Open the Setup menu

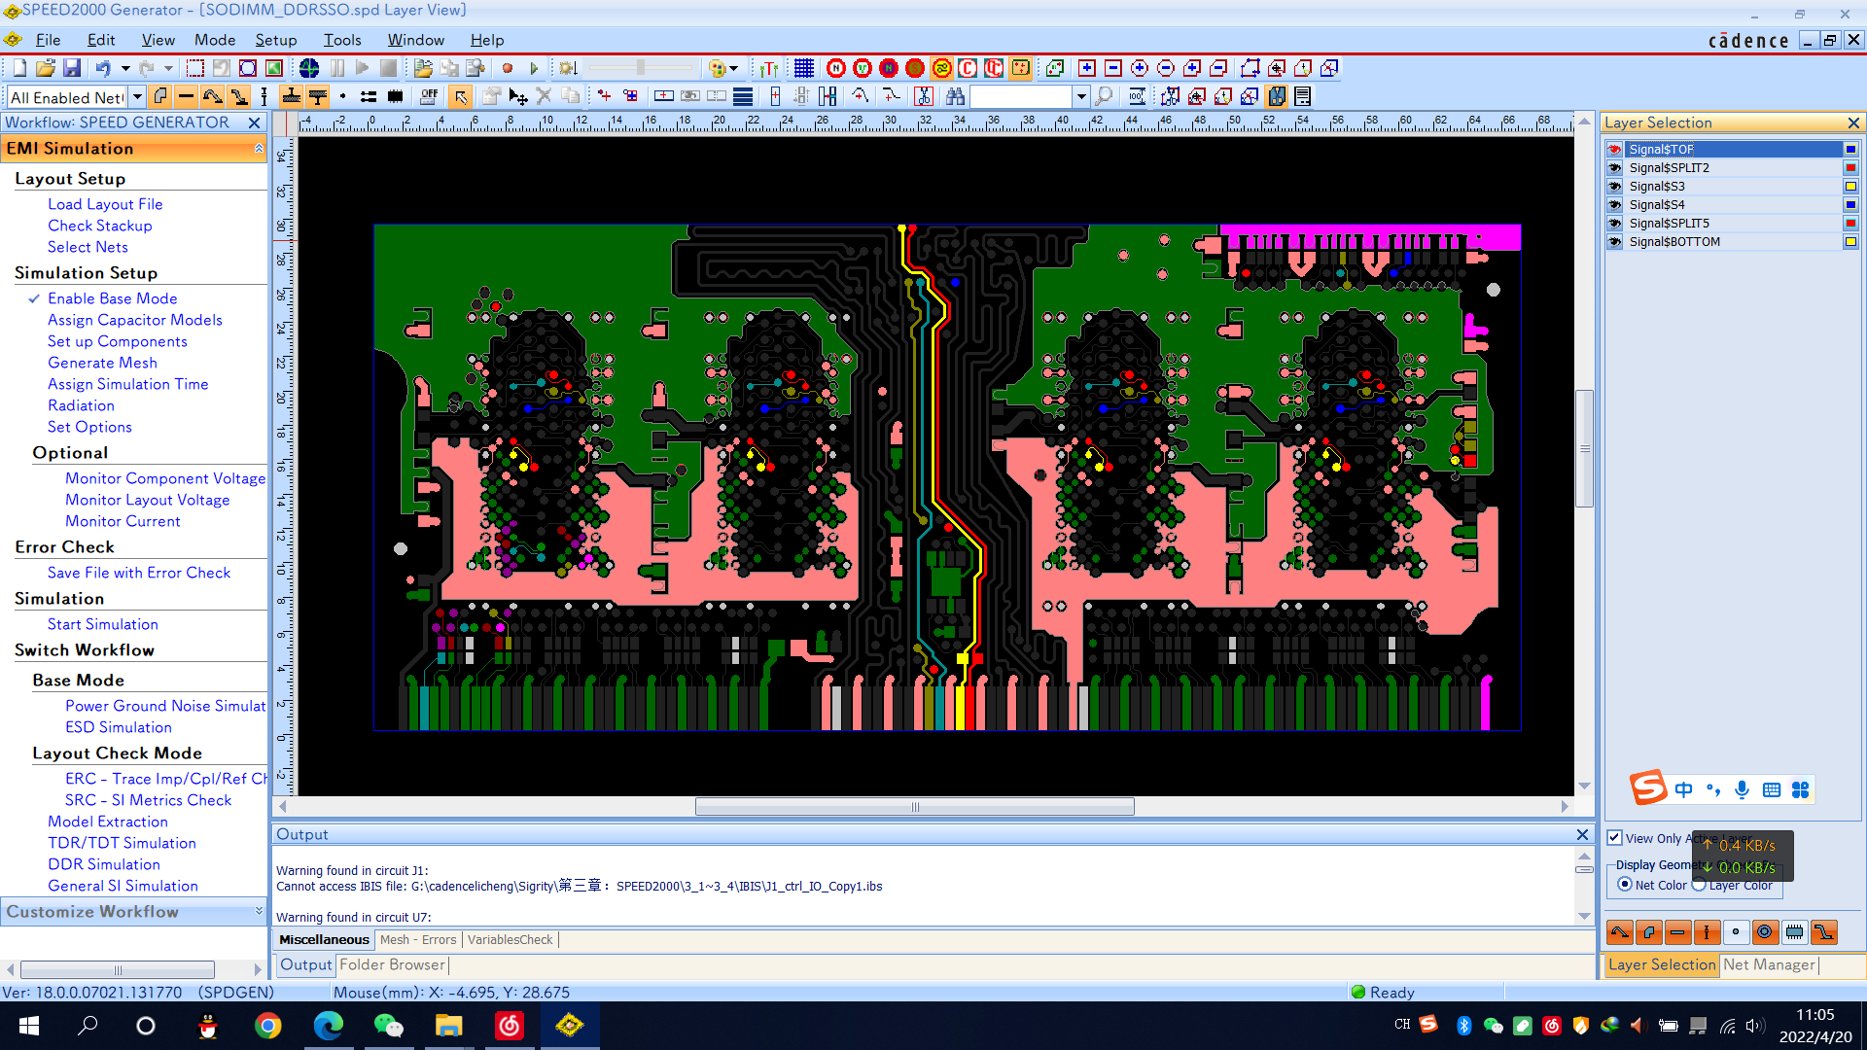275,40
